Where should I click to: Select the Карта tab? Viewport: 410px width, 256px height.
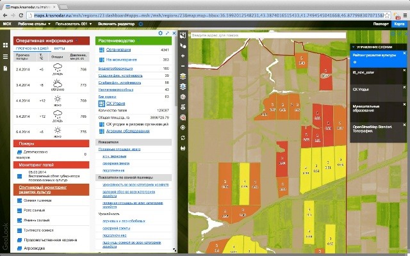tap(399, 24)
